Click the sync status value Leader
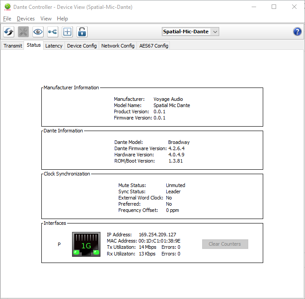 click(173, 191)
